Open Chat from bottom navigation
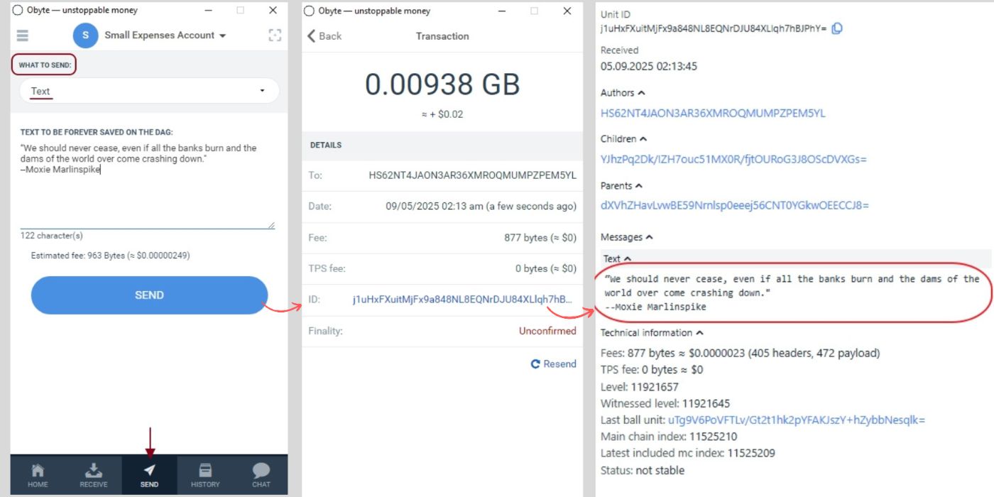This screenshot has width=994, height=497. pyautogui.click(x=261, y=475)
